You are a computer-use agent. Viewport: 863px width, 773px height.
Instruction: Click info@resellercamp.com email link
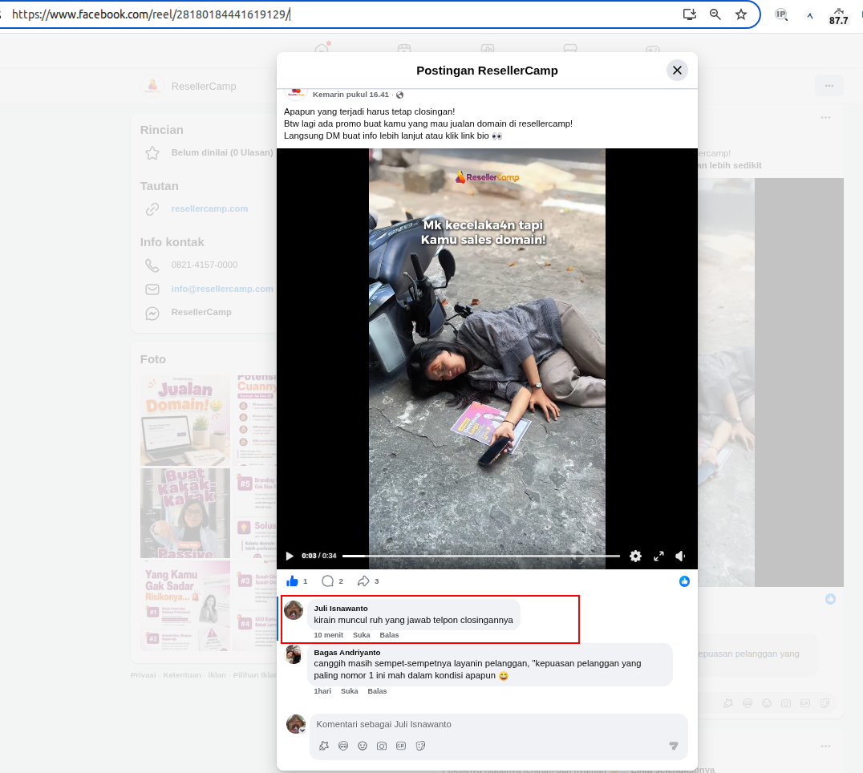coord(222,289)
